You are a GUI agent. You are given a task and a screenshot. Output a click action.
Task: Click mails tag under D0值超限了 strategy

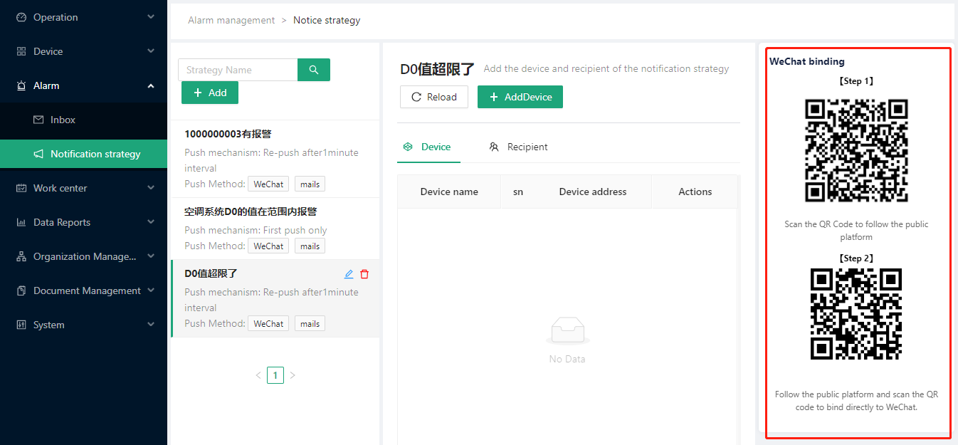click(310, 323)
